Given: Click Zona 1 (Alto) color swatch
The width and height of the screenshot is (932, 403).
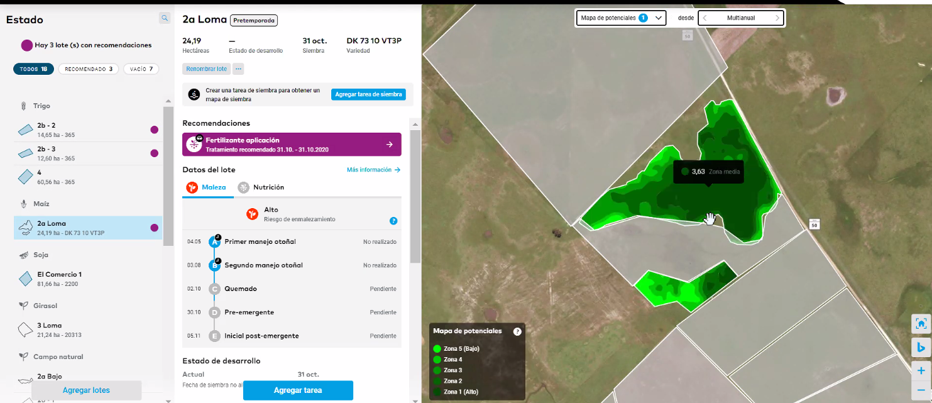Looking at the screenshot, I should [x=437, y=392].
